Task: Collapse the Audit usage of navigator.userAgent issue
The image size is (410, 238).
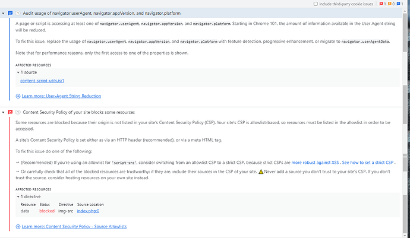Action: coord(3,13)
